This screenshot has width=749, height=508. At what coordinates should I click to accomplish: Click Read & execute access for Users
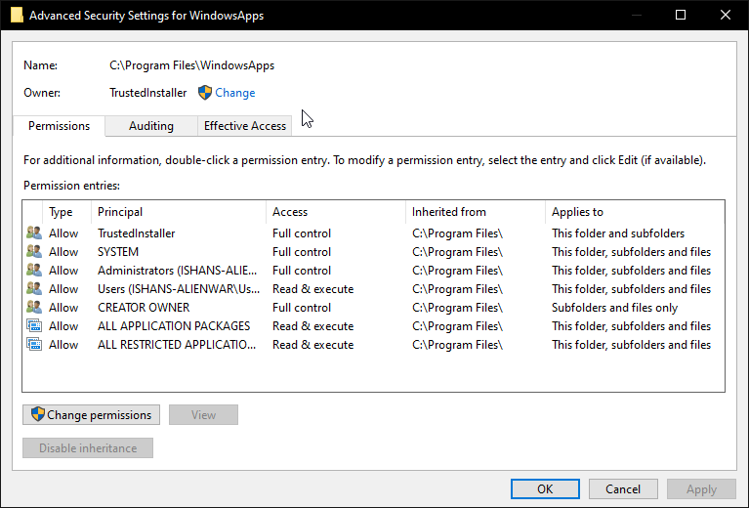click(312, 289)
